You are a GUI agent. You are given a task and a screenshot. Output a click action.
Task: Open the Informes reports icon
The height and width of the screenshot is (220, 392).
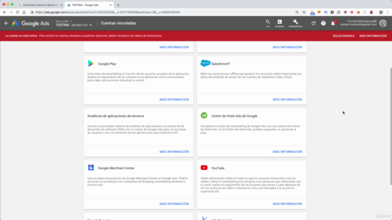point(280,23)
